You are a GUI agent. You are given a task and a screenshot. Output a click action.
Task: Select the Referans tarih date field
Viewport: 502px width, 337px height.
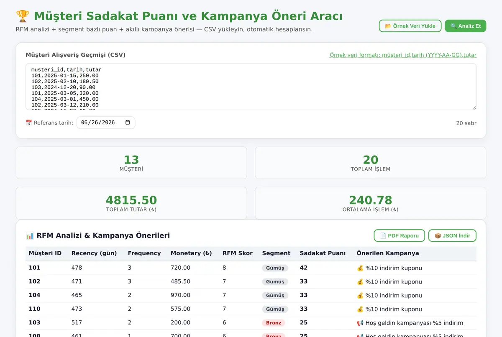(106, 123)
